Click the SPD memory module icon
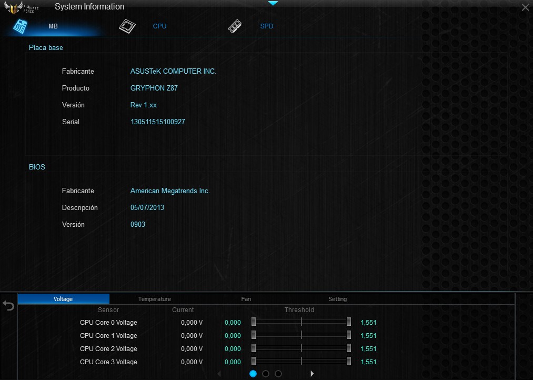The width and height of the screenshot is (533, 380). (235, 26)
